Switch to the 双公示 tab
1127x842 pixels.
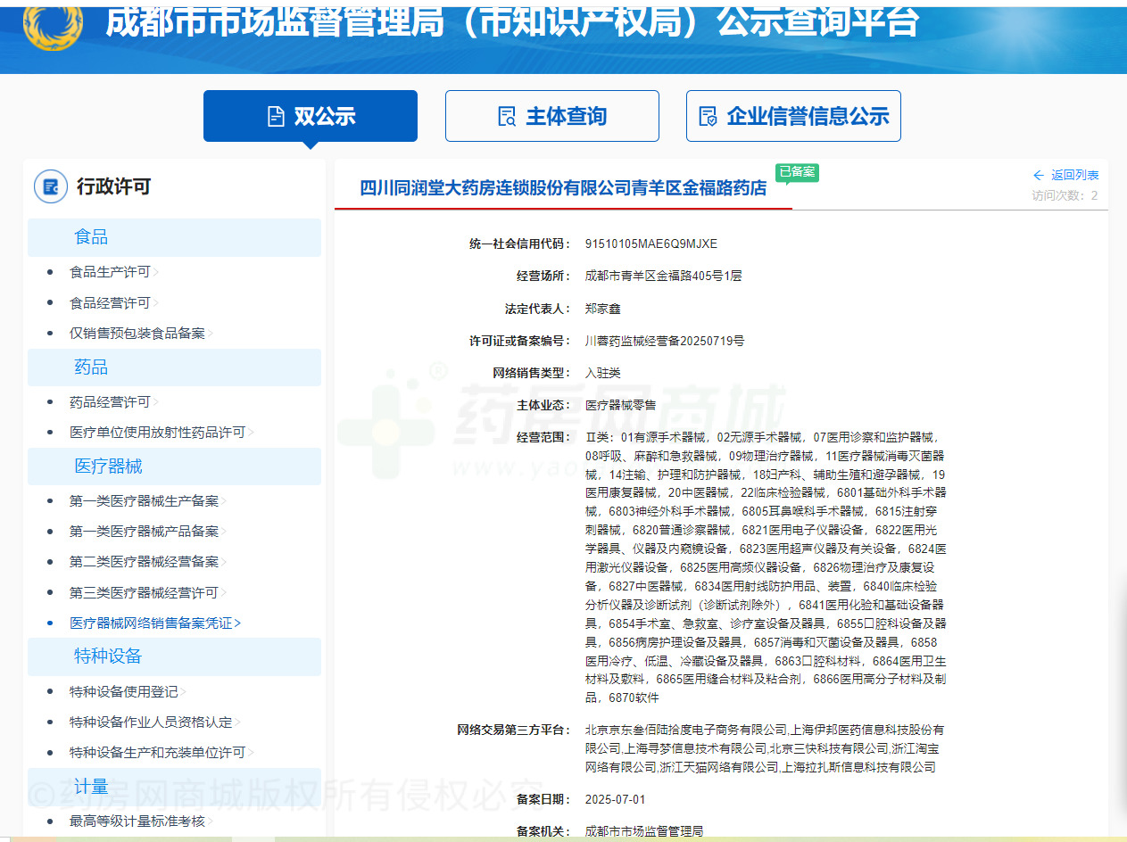point(311,116)
